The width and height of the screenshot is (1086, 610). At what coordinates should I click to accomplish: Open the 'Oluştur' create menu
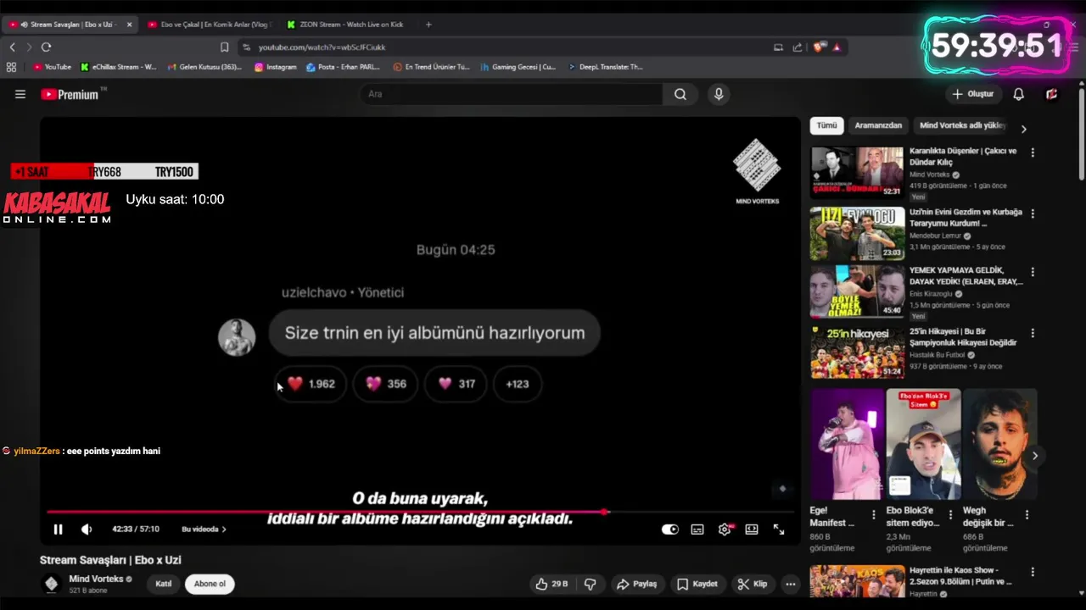pos(972,94)
